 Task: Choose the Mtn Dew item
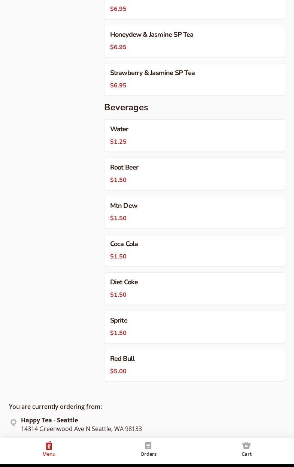click(x=194, y=212)
